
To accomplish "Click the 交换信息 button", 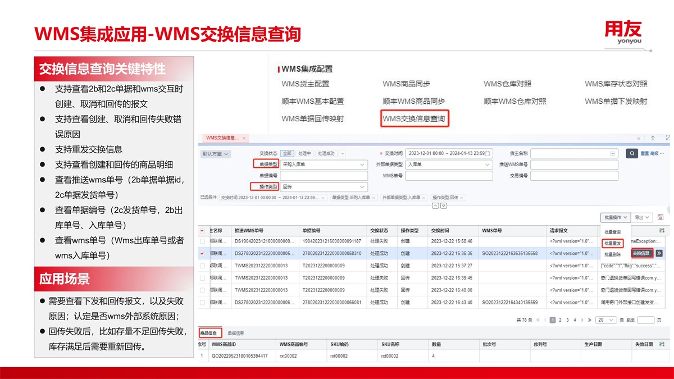I will pos(641,253).
